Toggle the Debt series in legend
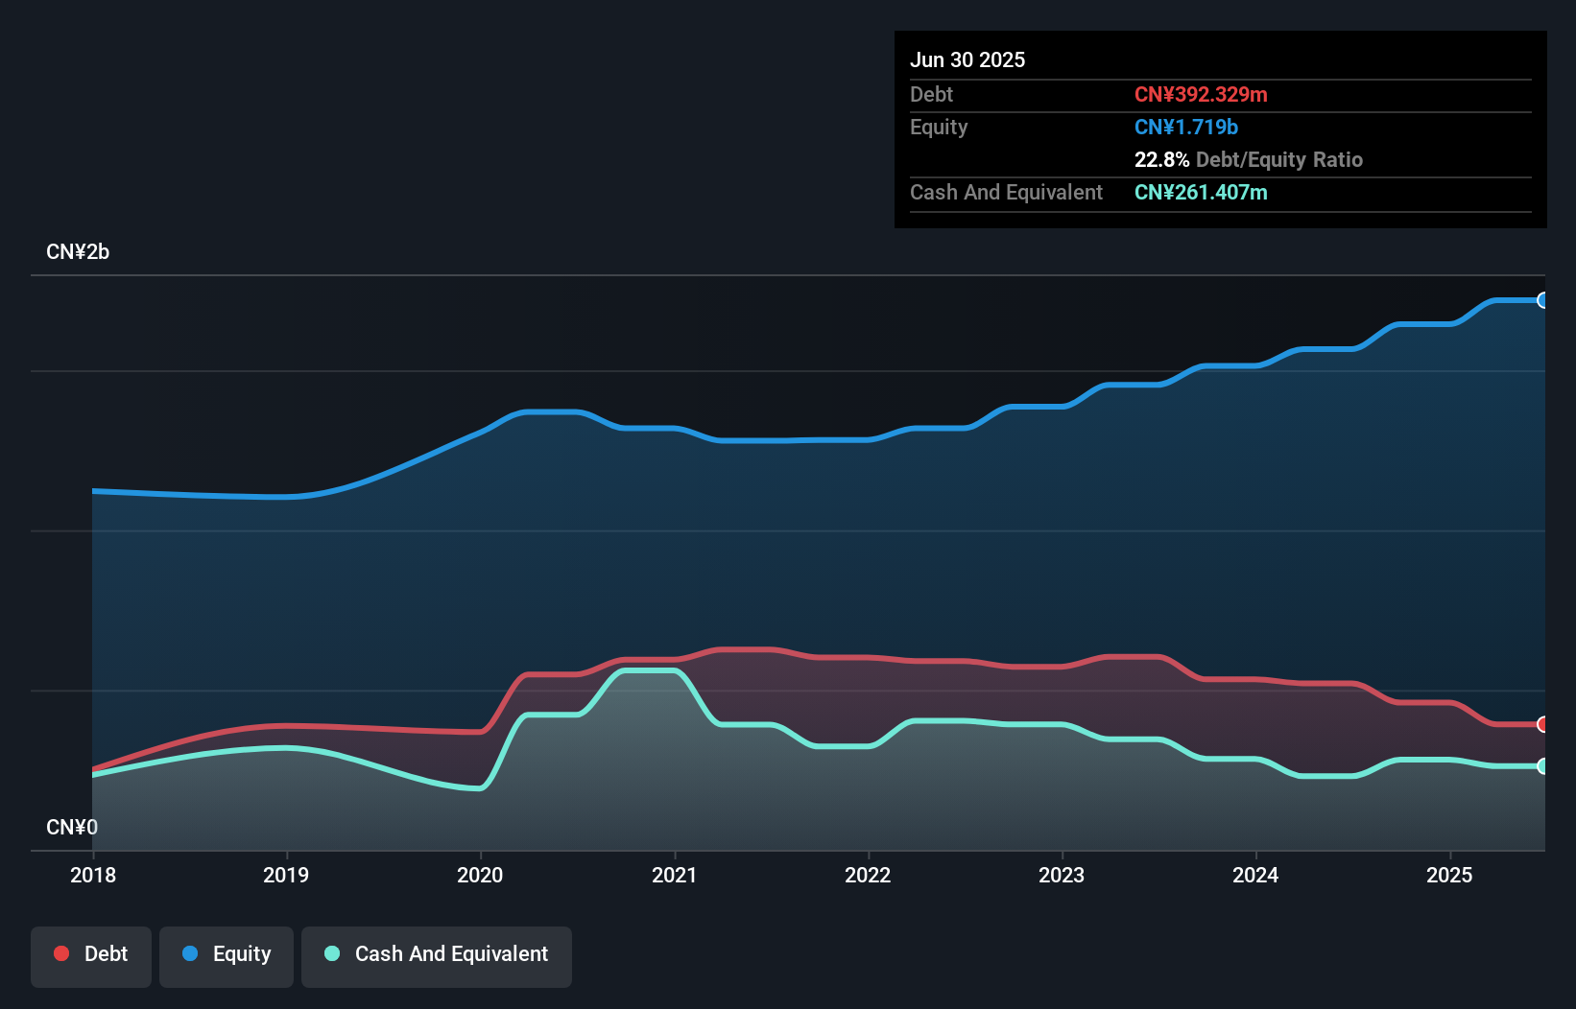This screenshot has width=1576, height=1009. click(x=91, y=954)
